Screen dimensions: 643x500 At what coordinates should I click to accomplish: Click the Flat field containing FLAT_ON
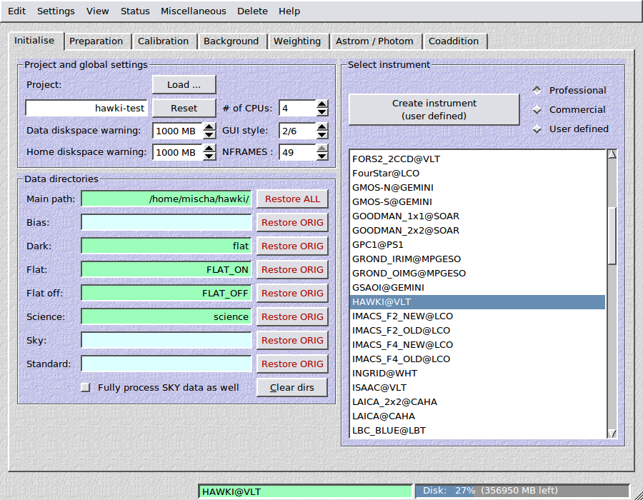[166, 270]
